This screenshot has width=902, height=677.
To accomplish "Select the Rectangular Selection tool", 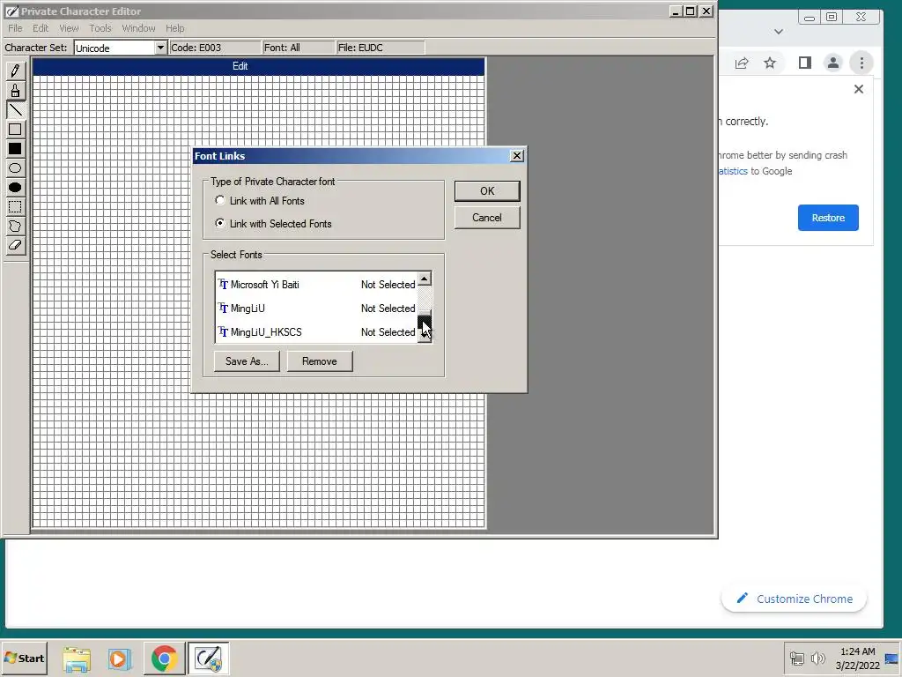I will point(15,206).
